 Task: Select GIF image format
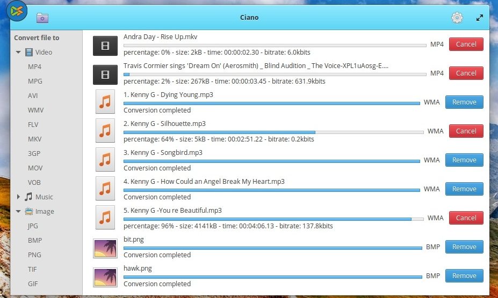[x=33, y=284]
